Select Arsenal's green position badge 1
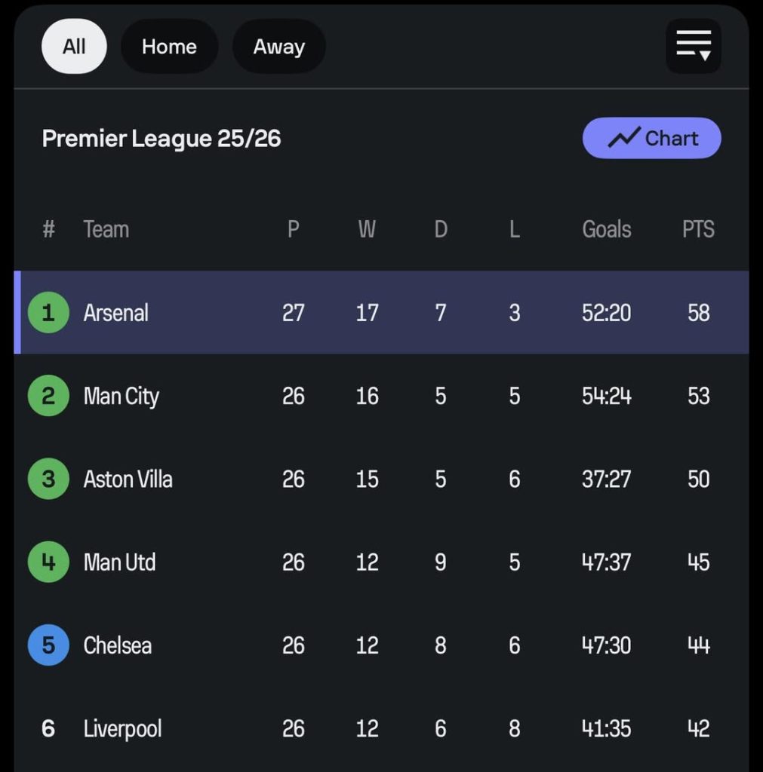Viewport: 763px width, 772px height. (x=48, y=312)
